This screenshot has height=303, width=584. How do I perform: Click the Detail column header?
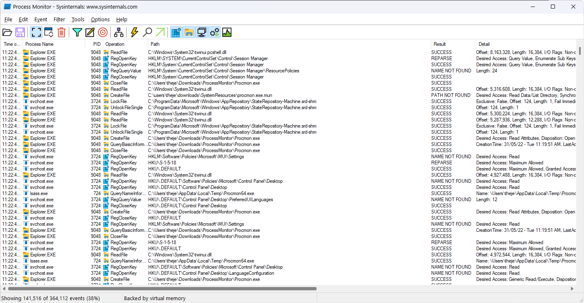(527, 44)
